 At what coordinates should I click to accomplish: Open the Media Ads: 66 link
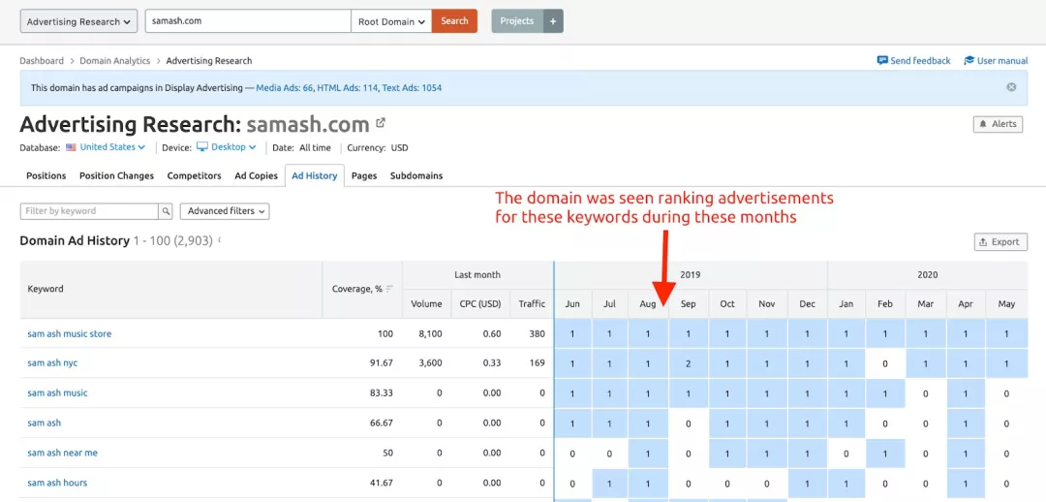(x=284, y=87)
